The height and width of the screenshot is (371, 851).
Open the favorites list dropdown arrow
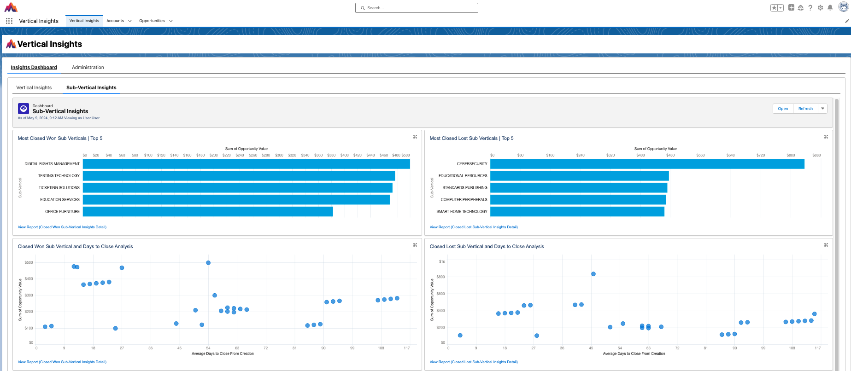781,8
